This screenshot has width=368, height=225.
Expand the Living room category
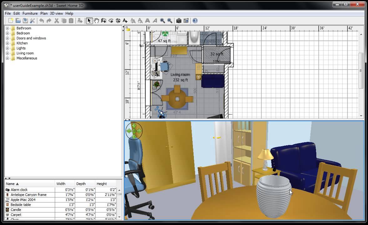point(7,53)
